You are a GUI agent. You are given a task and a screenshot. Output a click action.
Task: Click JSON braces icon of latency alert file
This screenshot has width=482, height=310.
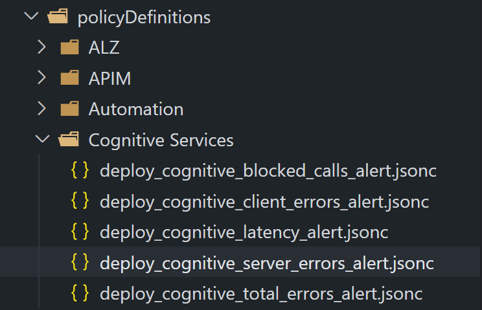[x=80, y=232]
